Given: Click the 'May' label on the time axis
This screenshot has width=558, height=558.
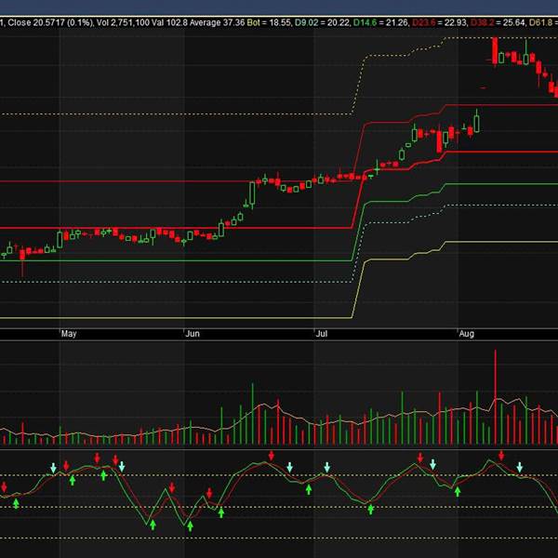Looking at the screenshot, I should point(69,334).
